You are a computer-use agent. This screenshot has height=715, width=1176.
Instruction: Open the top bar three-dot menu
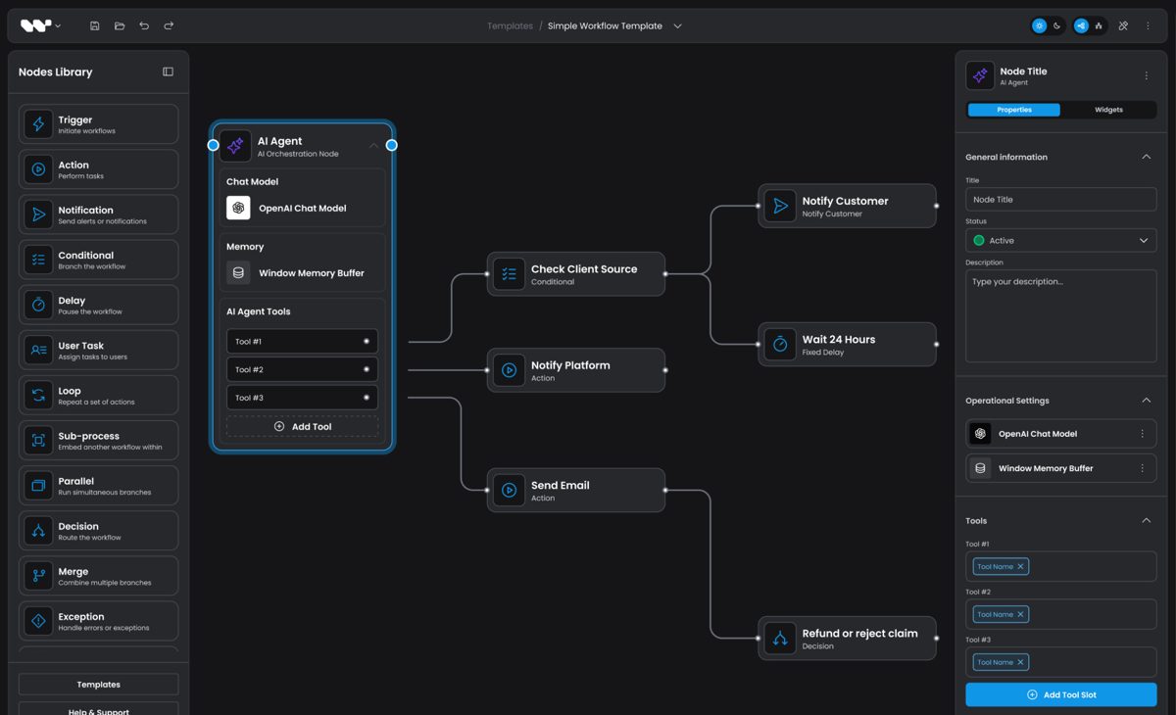[x=1148, y=26]
